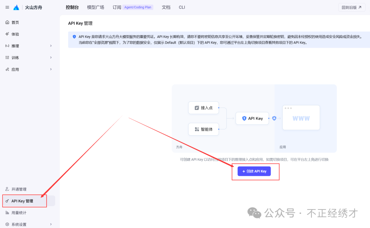Click the 训练 sliders icon

[x=7, y=57]
